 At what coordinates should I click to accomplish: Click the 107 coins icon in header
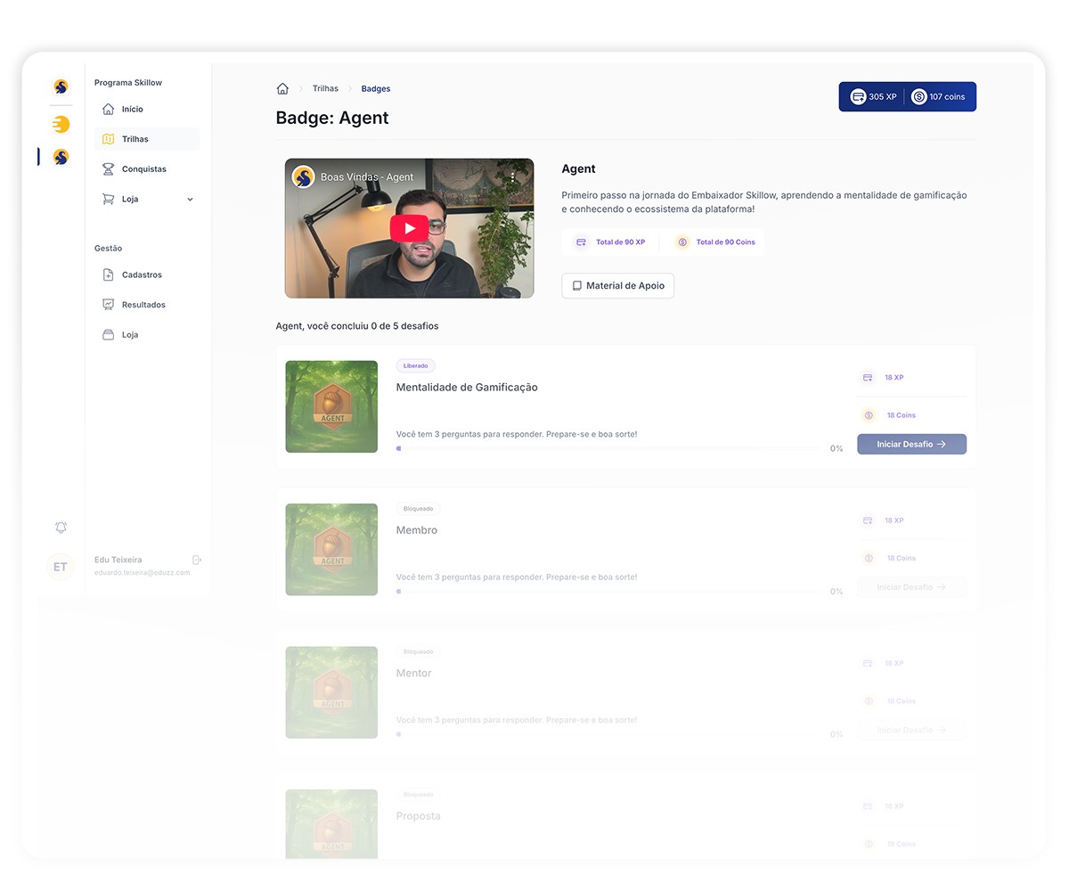[919, 96]
